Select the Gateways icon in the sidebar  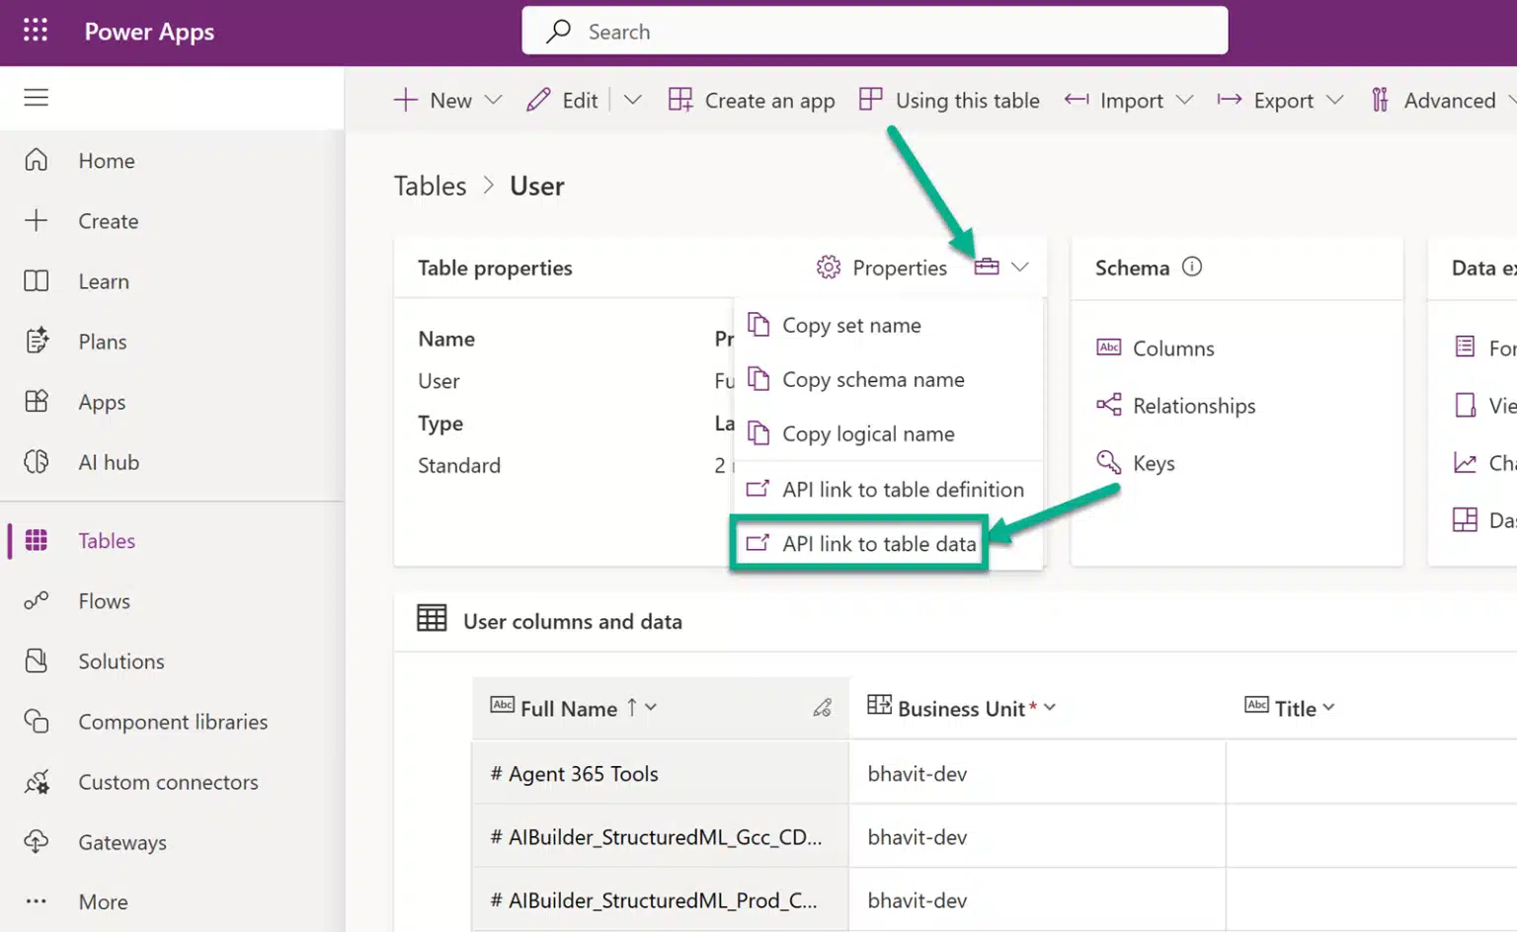click(36, 842)
